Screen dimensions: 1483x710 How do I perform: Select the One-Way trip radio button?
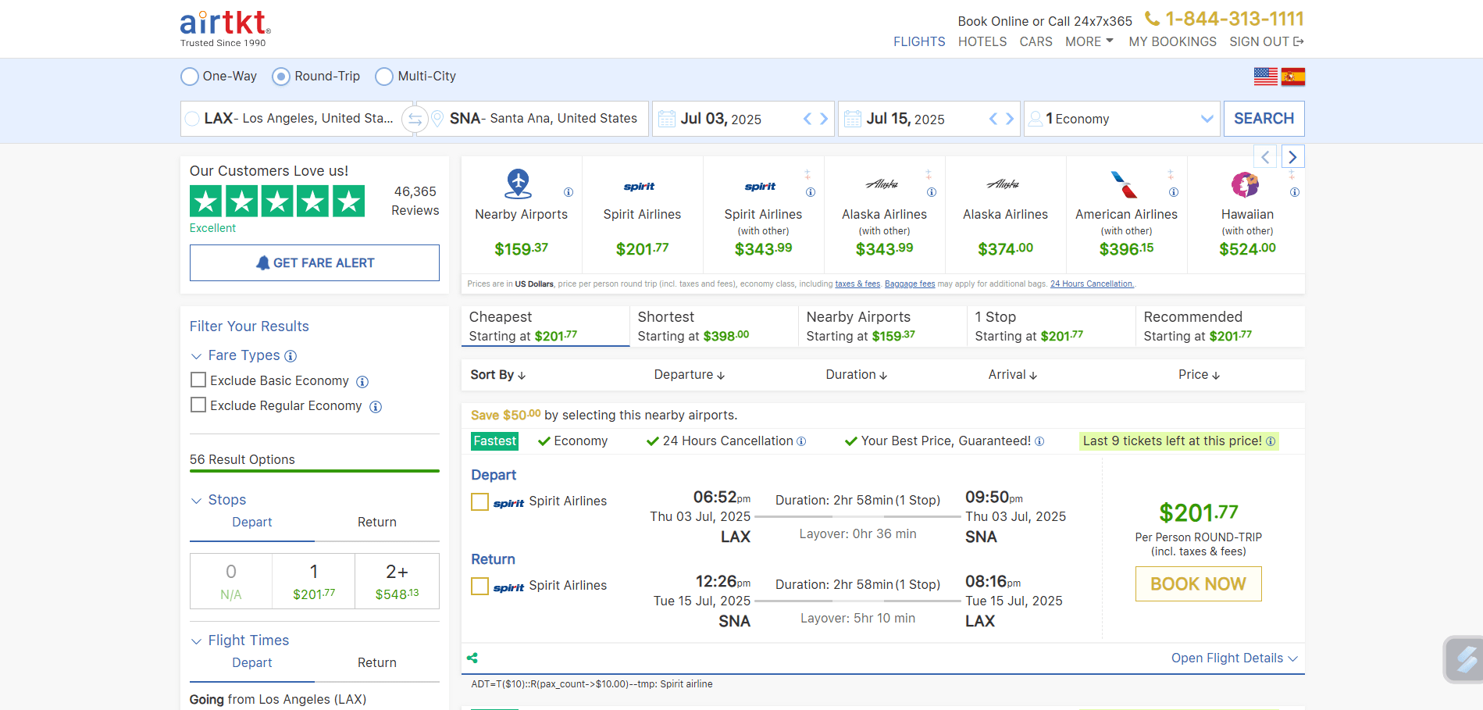tap(189, 76)
